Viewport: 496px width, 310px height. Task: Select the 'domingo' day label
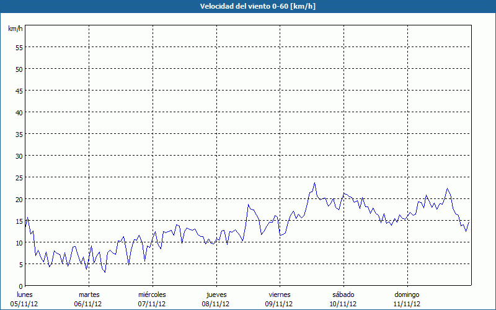[x=407, y=294]
